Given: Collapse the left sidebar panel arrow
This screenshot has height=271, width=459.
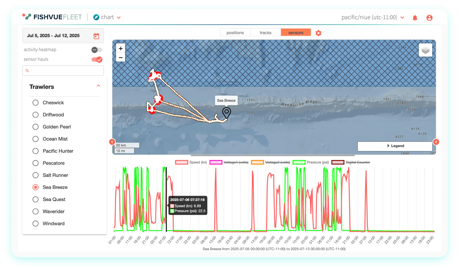Looking at the screenshot, I should point(112,142).
